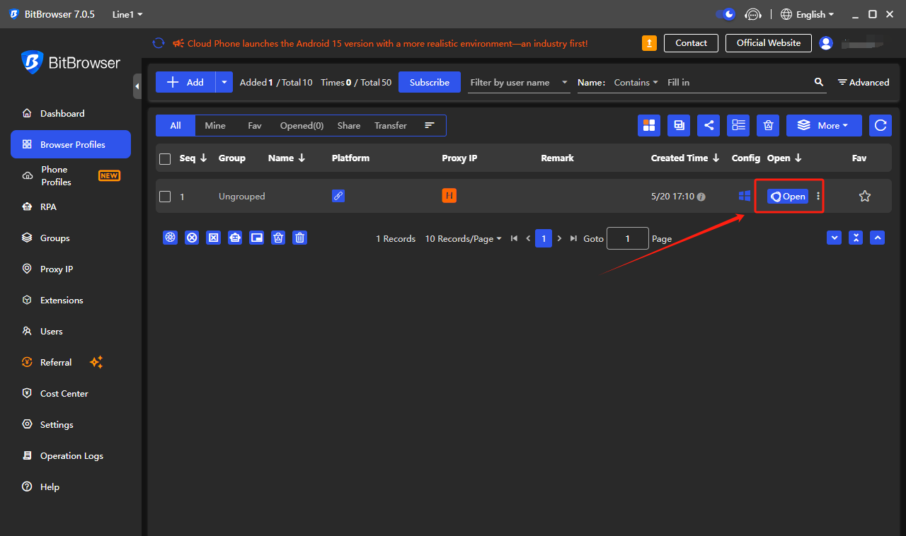Click the three-dot menu beside Open
The height and width of the screenshot is (536, 906).
tap(818, 196)
